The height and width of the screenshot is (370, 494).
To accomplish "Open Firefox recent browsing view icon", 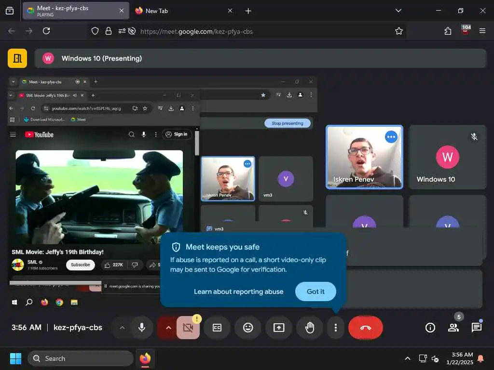I will pos(10,11).
